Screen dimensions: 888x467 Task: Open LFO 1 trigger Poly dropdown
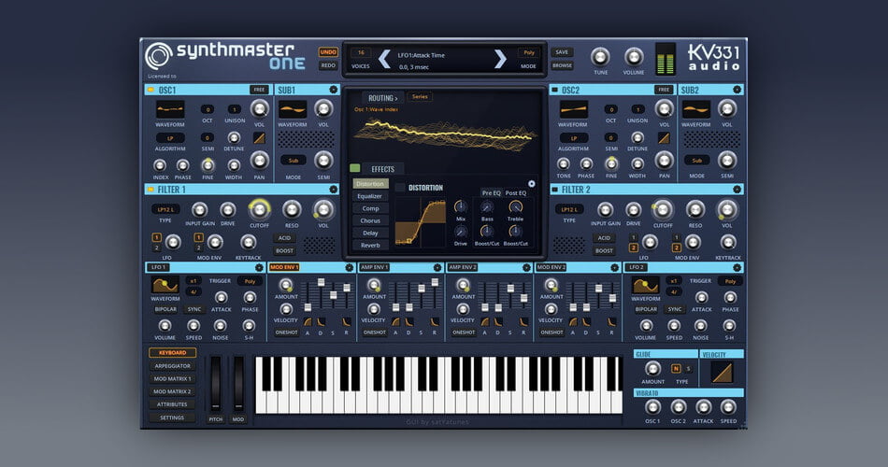tap(250, 281)
